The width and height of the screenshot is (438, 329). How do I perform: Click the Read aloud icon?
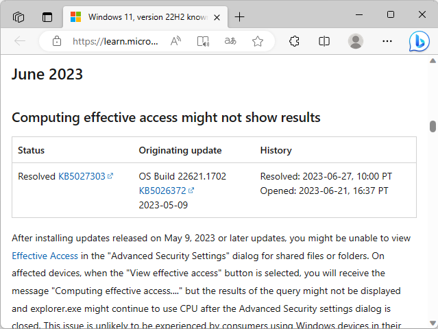click(x=175, y=41)
